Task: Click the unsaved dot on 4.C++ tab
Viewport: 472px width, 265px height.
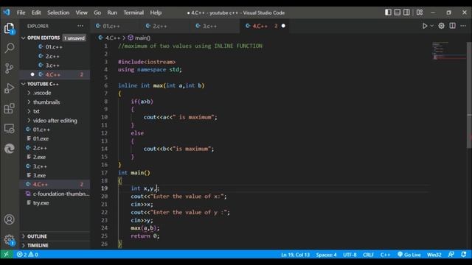Action: click(x=283, y=26)
